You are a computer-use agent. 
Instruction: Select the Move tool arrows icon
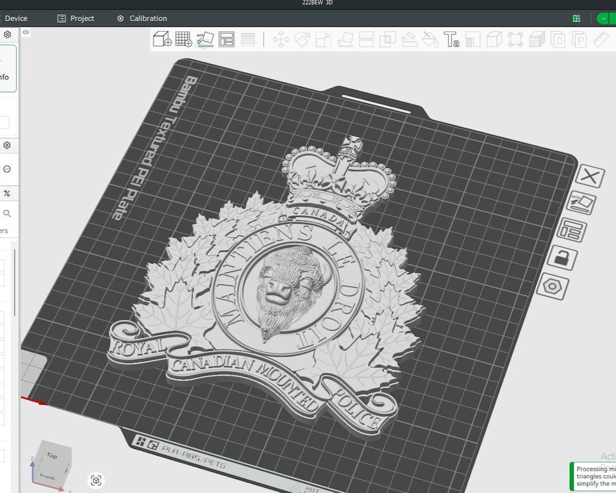click(281, 40)
